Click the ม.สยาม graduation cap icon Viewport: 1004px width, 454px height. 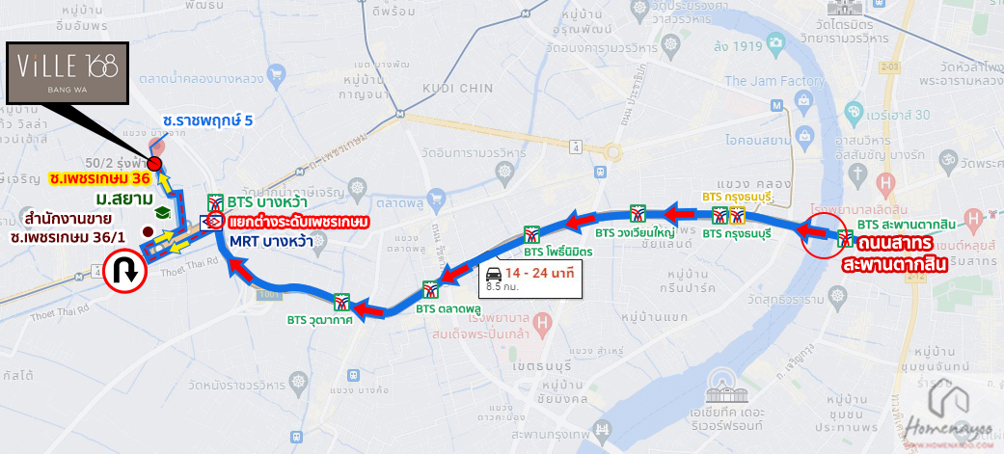coord(163,213)
